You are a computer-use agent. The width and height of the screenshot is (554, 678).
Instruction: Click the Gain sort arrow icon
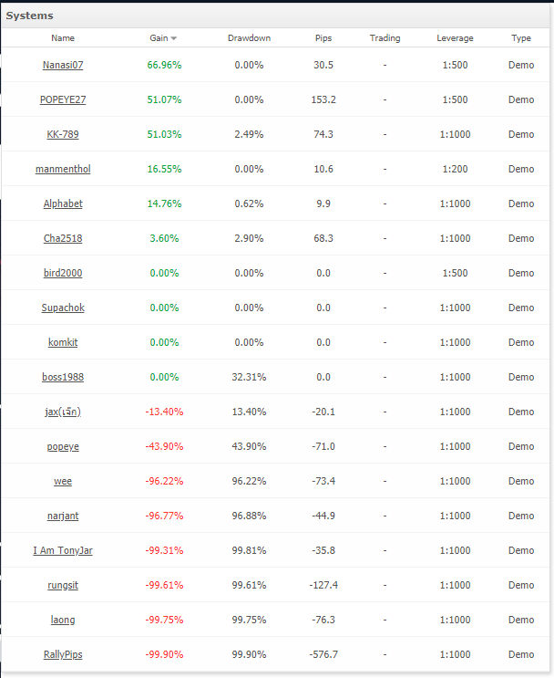[174, 38]
